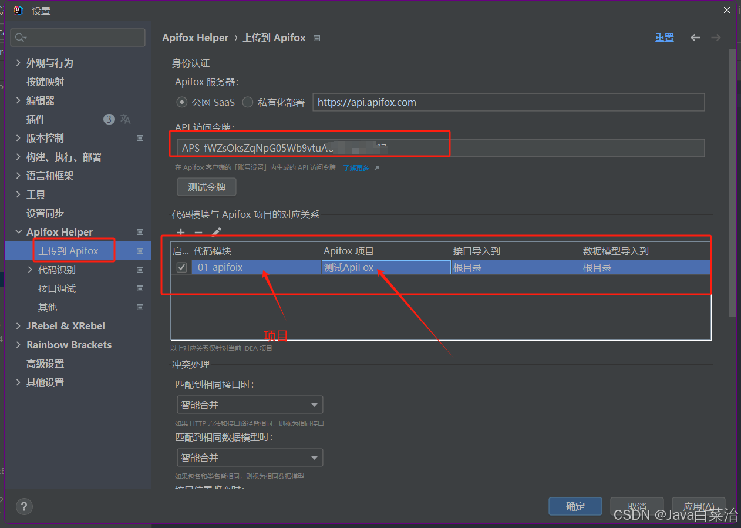Open the 匹配到相同数据模型时 dropdown
The height and width of the screenshot is (528, 741).
point(250,458)
